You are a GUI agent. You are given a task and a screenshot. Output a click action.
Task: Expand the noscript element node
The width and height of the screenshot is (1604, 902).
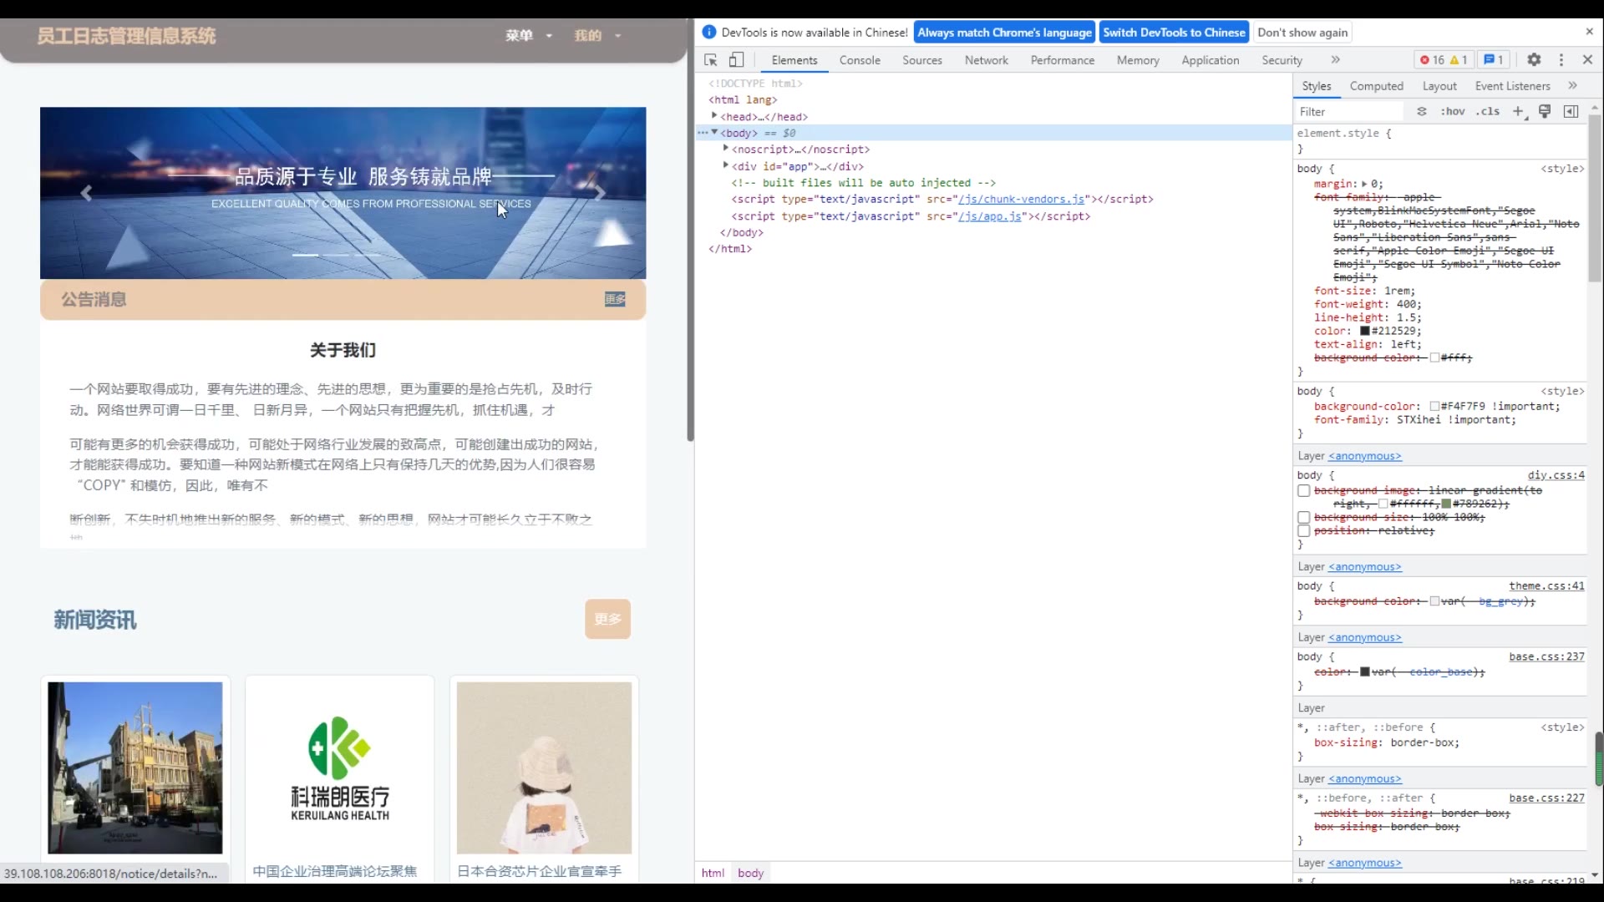tap(726, 149)
